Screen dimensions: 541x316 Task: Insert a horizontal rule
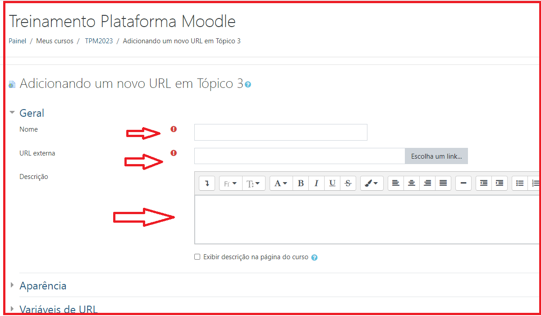[463, 183]
